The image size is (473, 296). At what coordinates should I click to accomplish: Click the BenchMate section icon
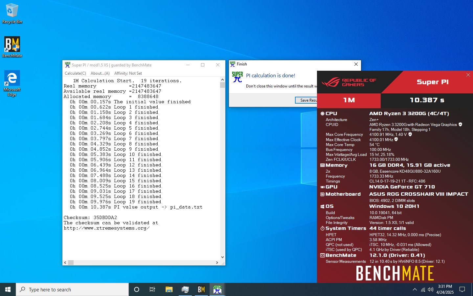point(322,255)
